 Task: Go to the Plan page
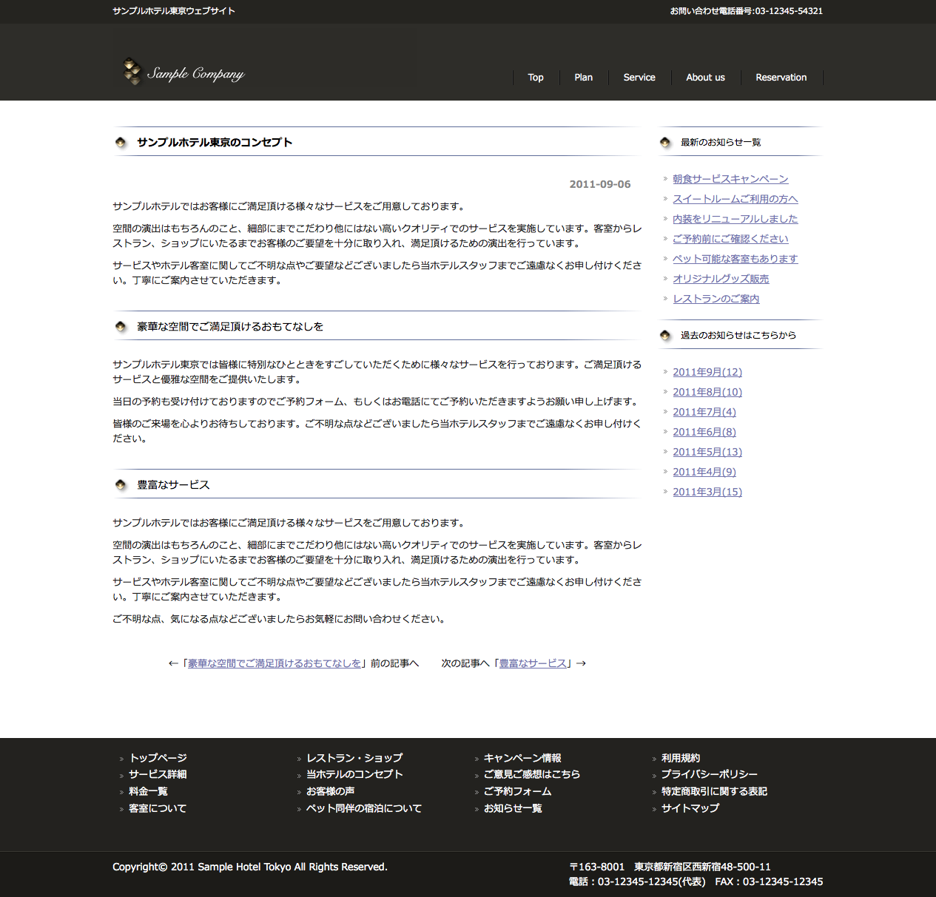click(584, 78)
